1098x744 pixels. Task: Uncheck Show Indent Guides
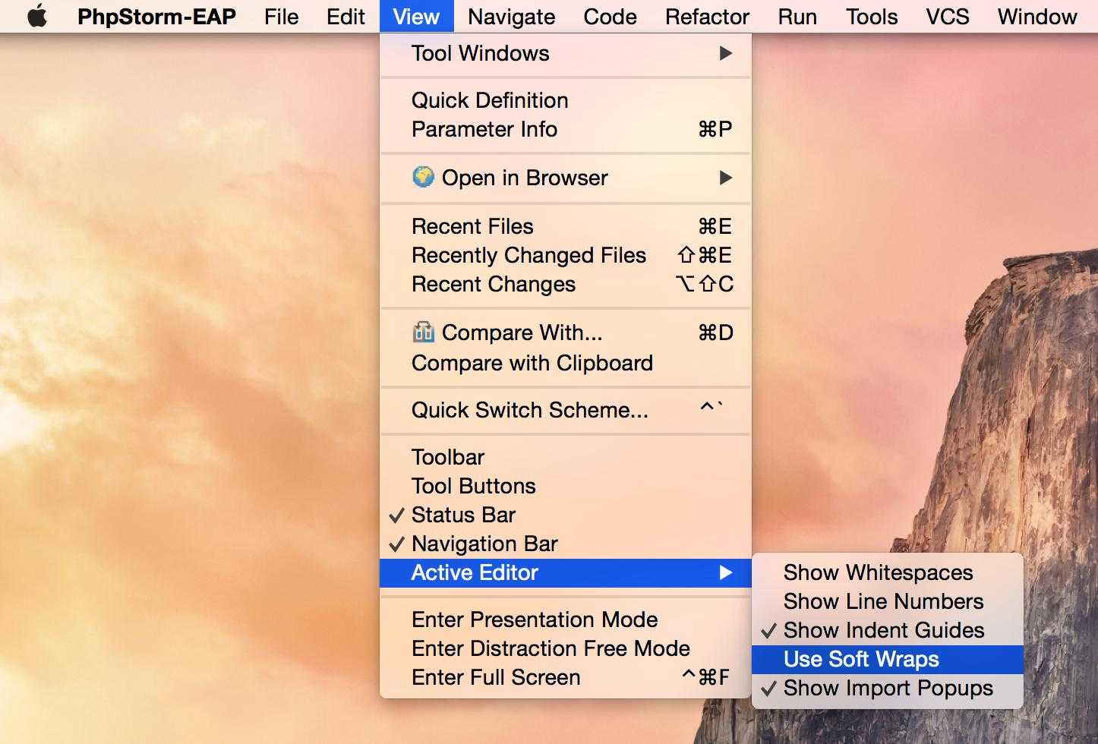[883, 630]
